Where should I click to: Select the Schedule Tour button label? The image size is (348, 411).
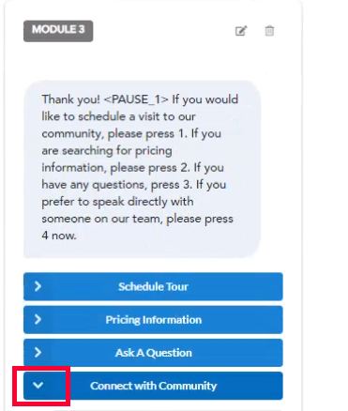click(x=153, y=286)
